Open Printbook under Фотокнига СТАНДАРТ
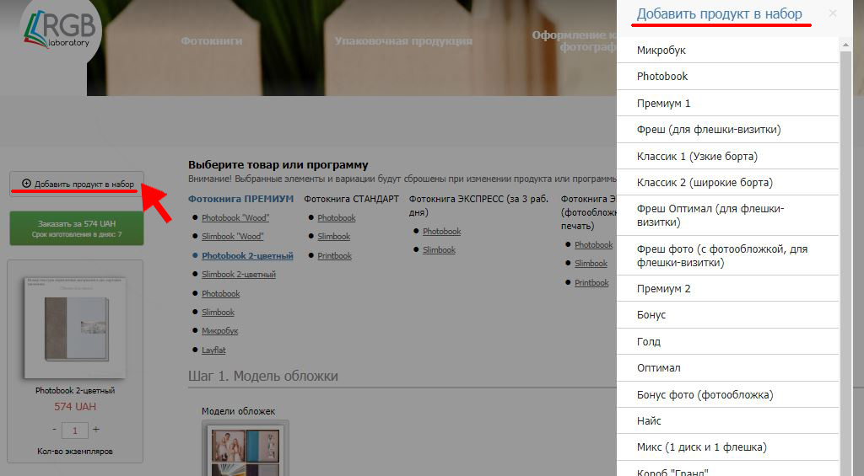Image resolution: width=864 pixels, height=476 pixels. click(334, 256)
